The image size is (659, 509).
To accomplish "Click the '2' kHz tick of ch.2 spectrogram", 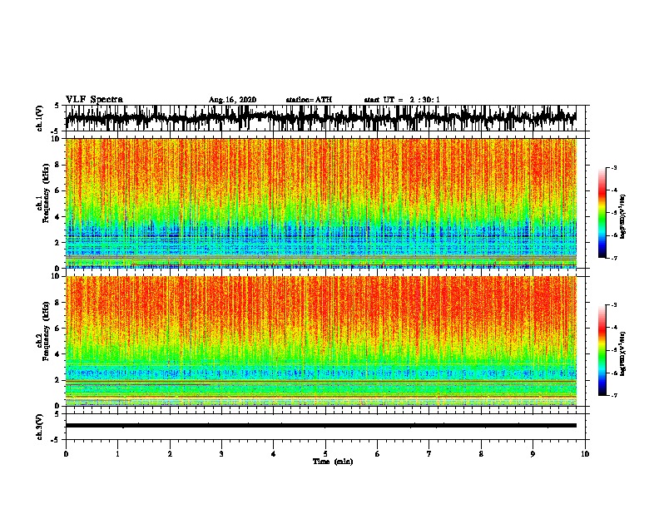I will click(58, 380).
